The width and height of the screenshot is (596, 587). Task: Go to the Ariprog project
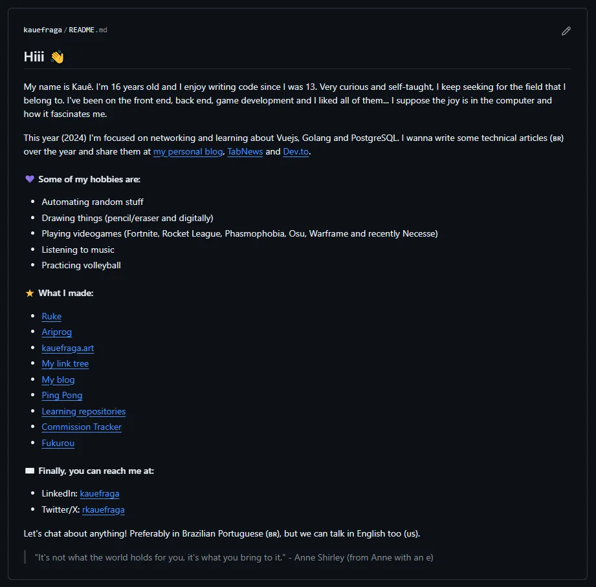pos(57,332)
